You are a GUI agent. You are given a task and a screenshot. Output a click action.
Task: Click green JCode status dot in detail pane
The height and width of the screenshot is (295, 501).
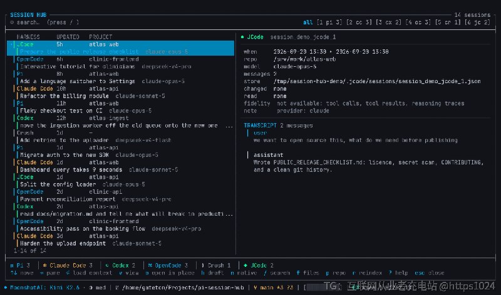[242, 37]
